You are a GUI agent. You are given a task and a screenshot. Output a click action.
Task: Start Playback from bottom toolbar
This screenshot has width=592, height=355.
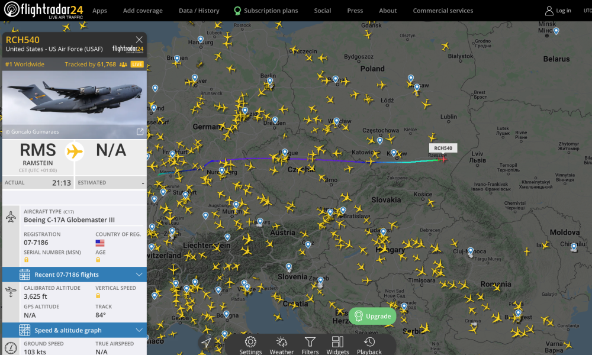point(369,344)
